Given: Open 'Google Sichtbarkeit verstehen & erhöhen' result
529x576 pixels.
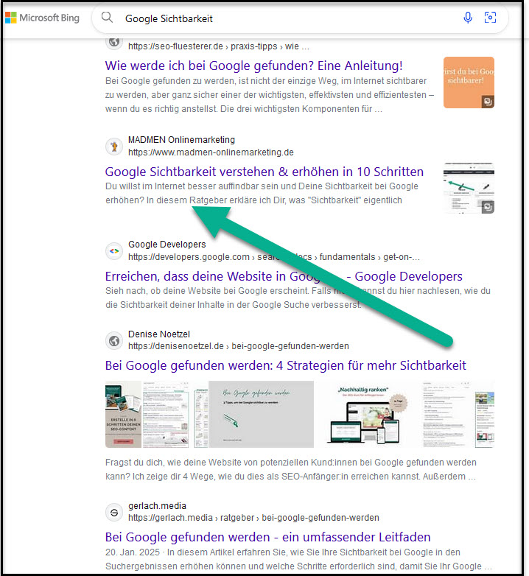Looking at the screenshot, I should pyautogui.click(x=264, y=172).
